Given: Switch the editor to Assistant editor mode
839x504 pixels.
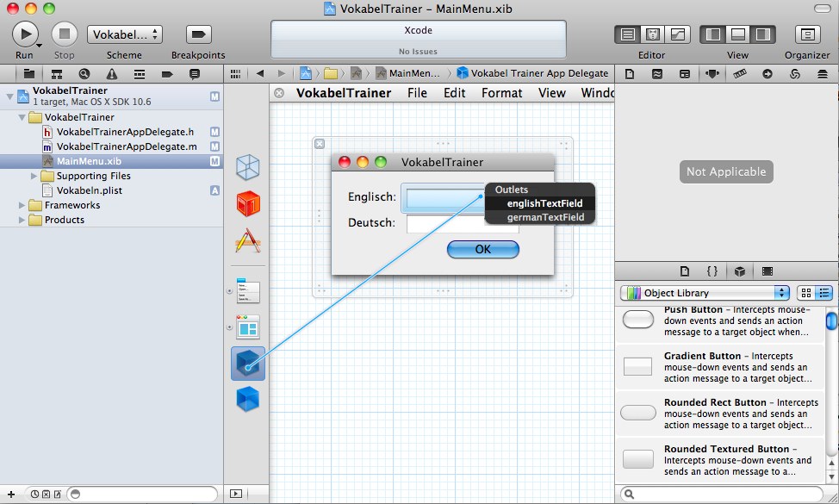Looking at the screenshot, I should click(654, 34).
